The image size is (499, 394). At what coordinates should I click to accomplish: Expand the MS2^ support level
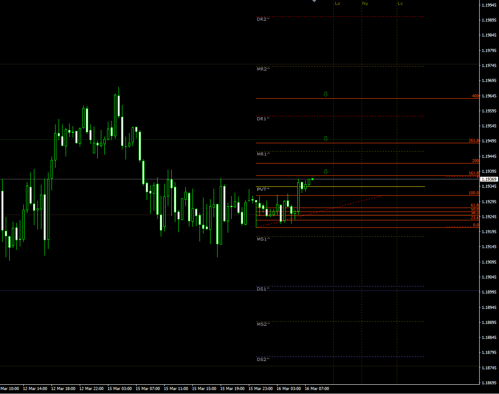(263, 323)
